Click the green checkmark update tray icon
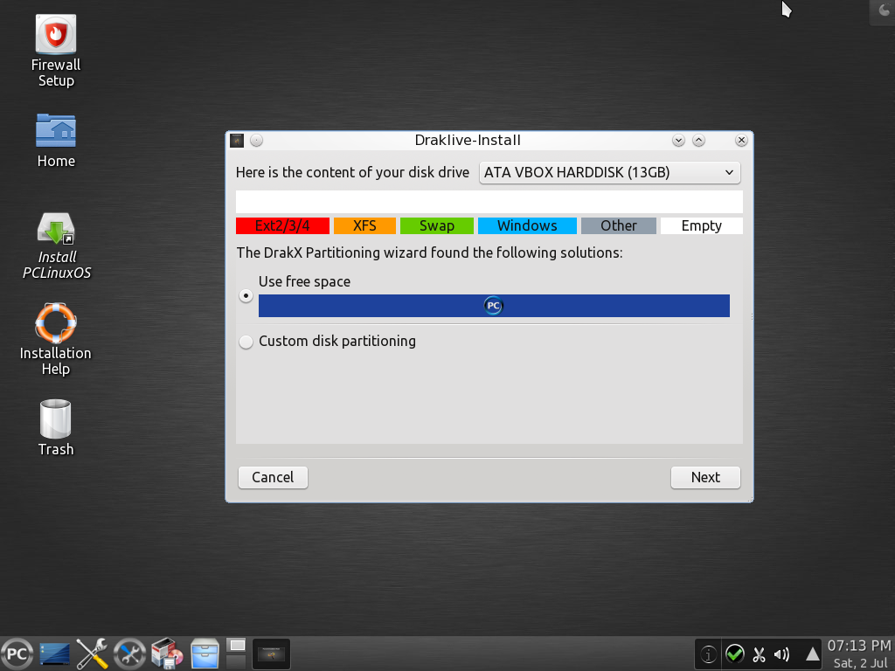This screenshot has width=895, height=671. coord(734,654)
